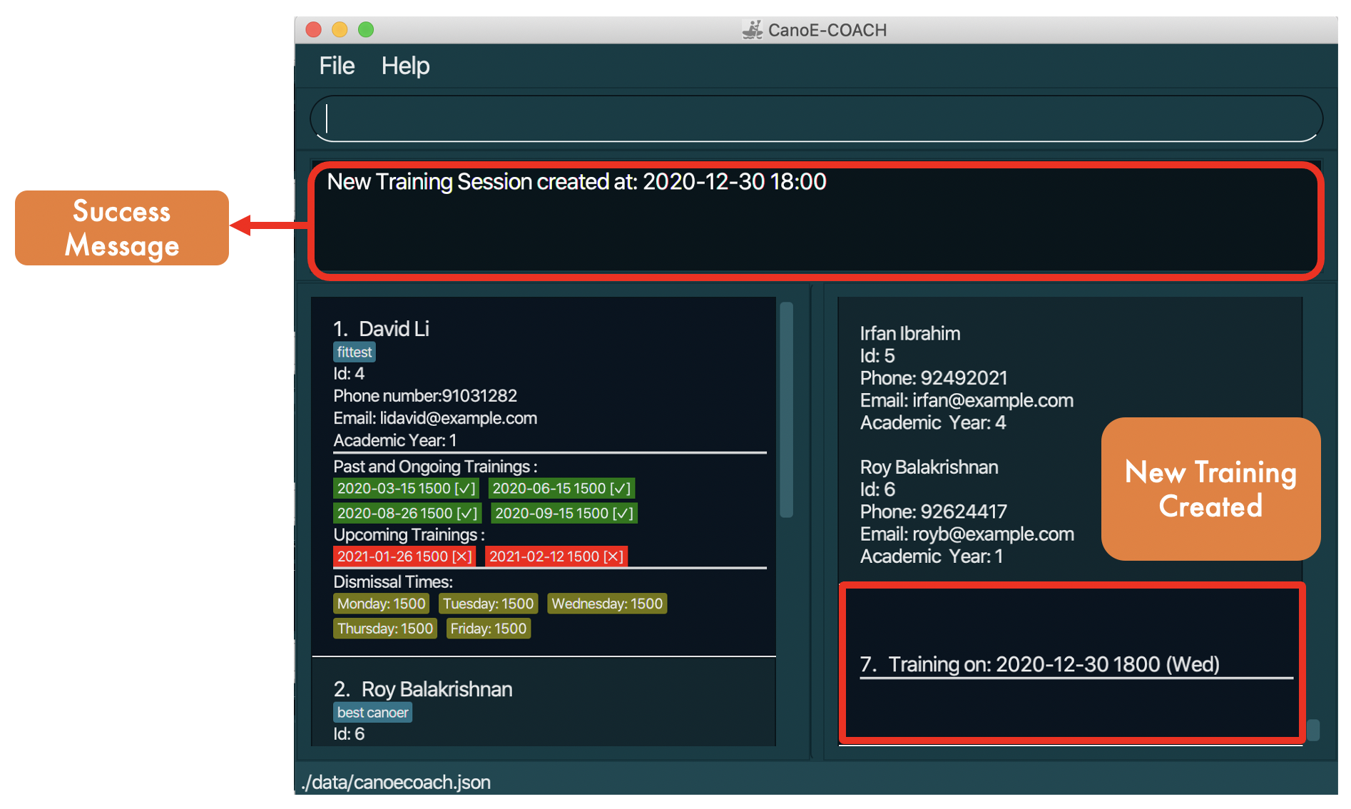Select email lidavid@example.com
The image size is (1351, 809).
tap(459, 418)
